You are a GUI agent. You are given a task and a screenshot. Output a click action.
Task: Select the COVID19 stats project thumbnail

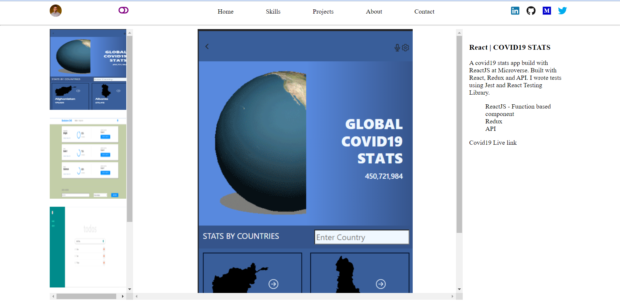pos(88,69)
